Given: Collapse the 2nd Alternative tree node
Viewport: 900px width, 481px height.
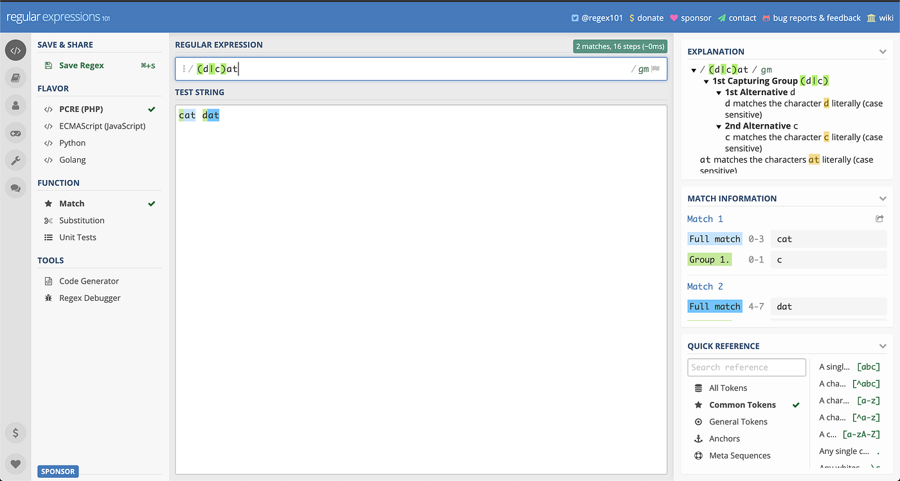Looking at the screenshot, I should 719,127.
